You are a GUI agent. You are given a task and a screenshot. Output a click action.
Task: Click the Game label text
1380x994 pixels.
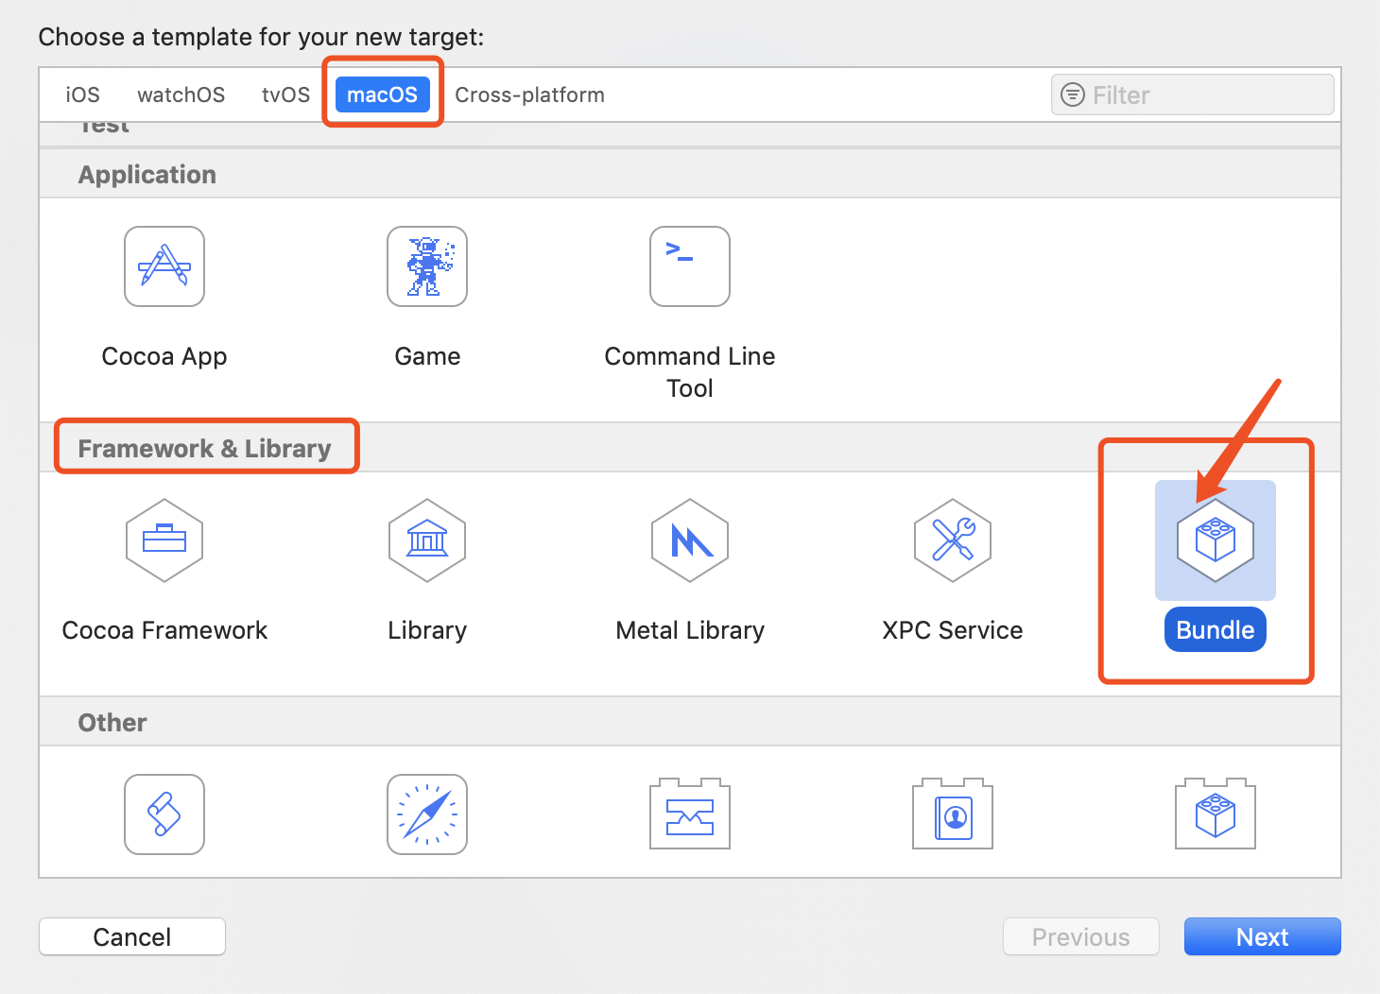pyautogui.click(x=427, y=356)
